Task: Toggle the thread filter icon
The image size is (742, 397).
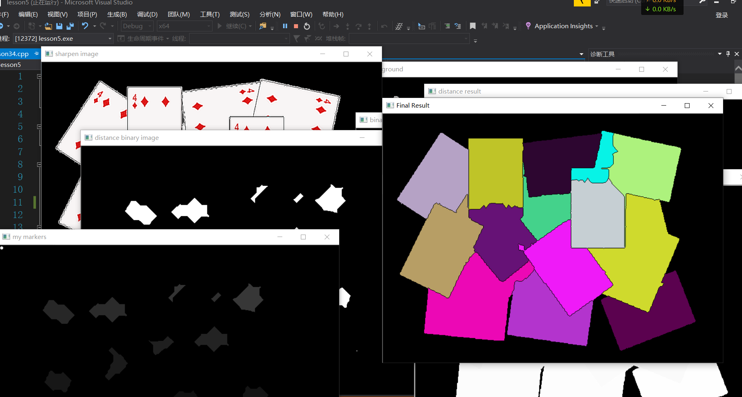Action: tap(297, 38)
